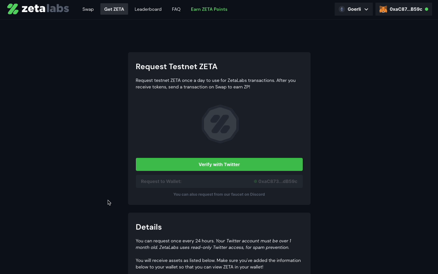Go to the Swap page
438x274 pixels.
88,9
